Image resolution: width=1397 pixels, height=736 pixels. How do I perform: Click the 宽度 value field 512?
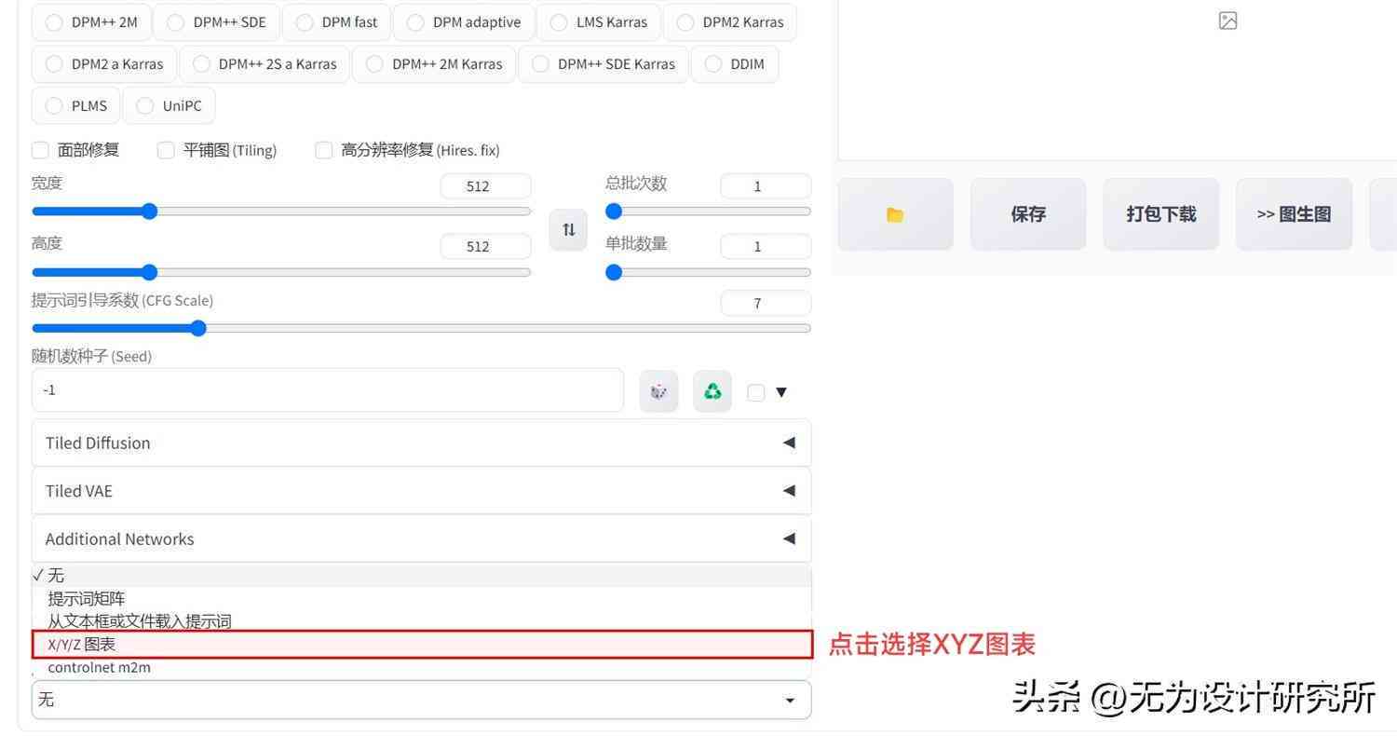[486, 186]
